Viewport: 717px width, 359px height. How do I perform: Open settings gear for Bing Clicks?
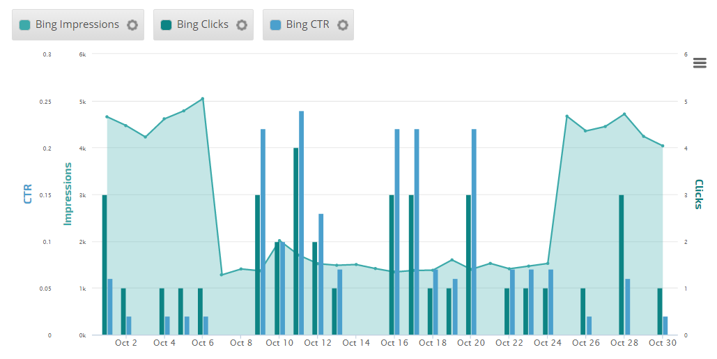[x=241, y=24]
